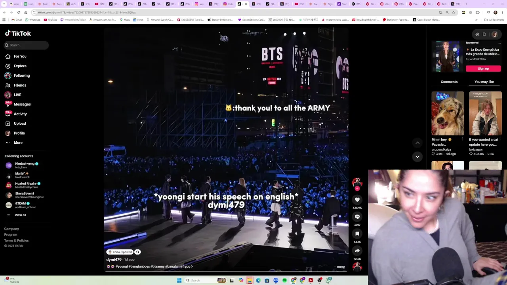Expand the More menu in sidebar

tap(14, 142)
